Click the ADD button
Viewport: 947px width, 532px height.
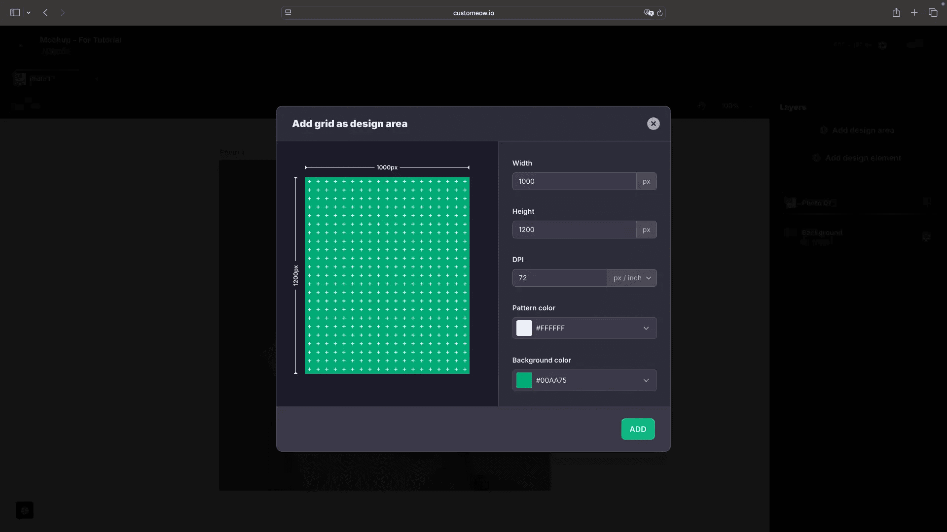coord(637,429)
